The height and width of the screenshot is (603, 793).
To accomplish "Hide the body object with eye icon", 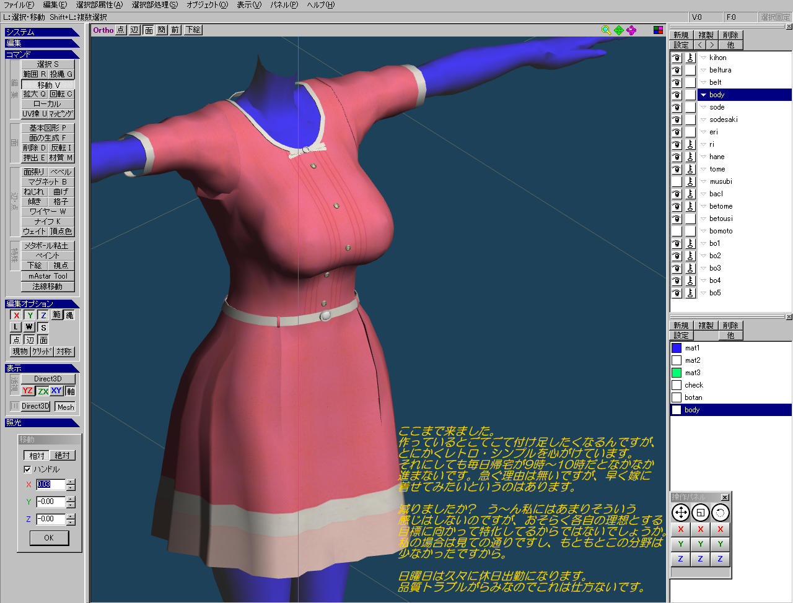I will [677, 95].
